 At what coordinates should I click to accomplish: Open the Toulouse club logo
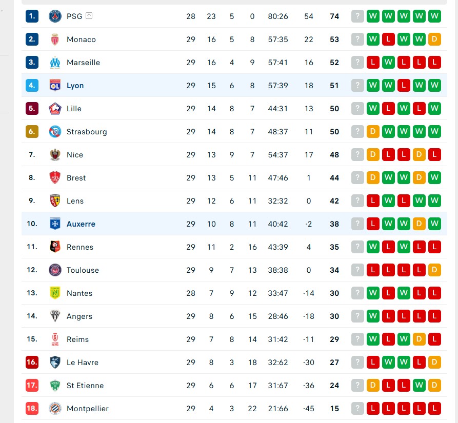pos(55,270)
